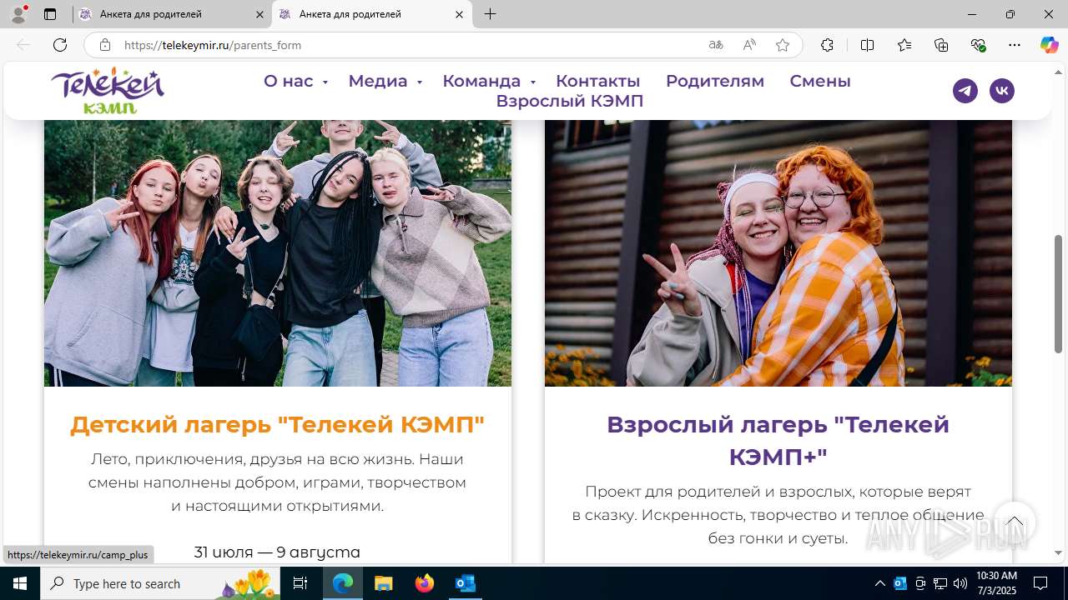Open volume control in tray

pyautogui.click(x=960, y=583)
